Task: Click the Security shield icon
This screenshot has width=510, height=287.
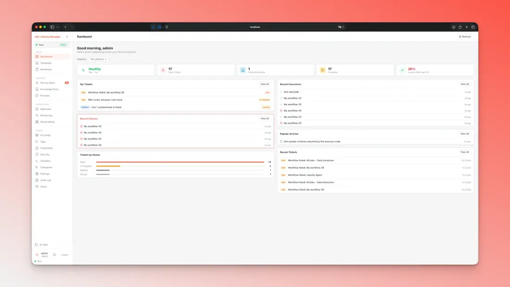Action: pyautogui.click(x=37, y=154)
